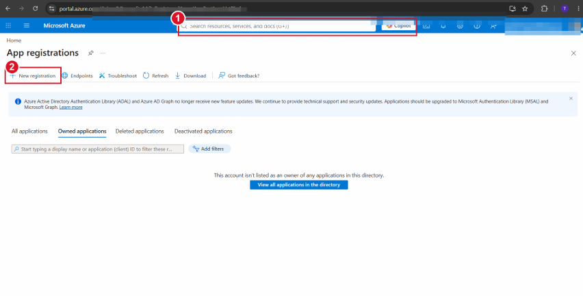
Task: Dismiss the ADAL information banner
Action: 571,98
